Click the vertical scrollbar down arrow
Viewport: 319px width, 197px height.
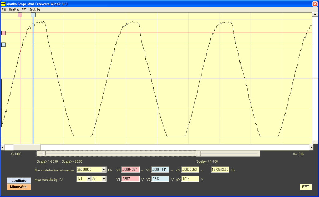point(315,142)
